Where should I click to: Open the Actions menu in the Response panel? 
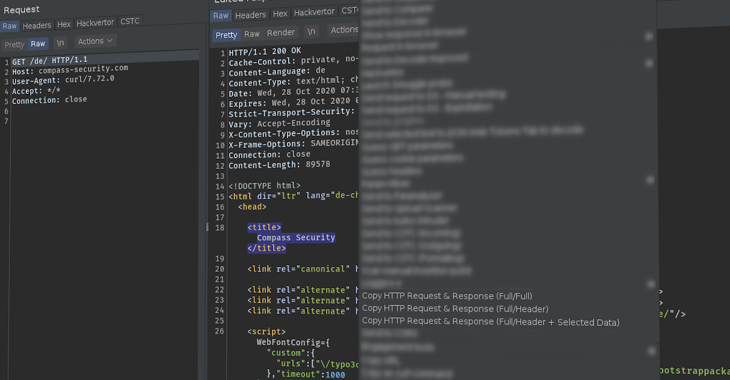click(x=343, y=29)
